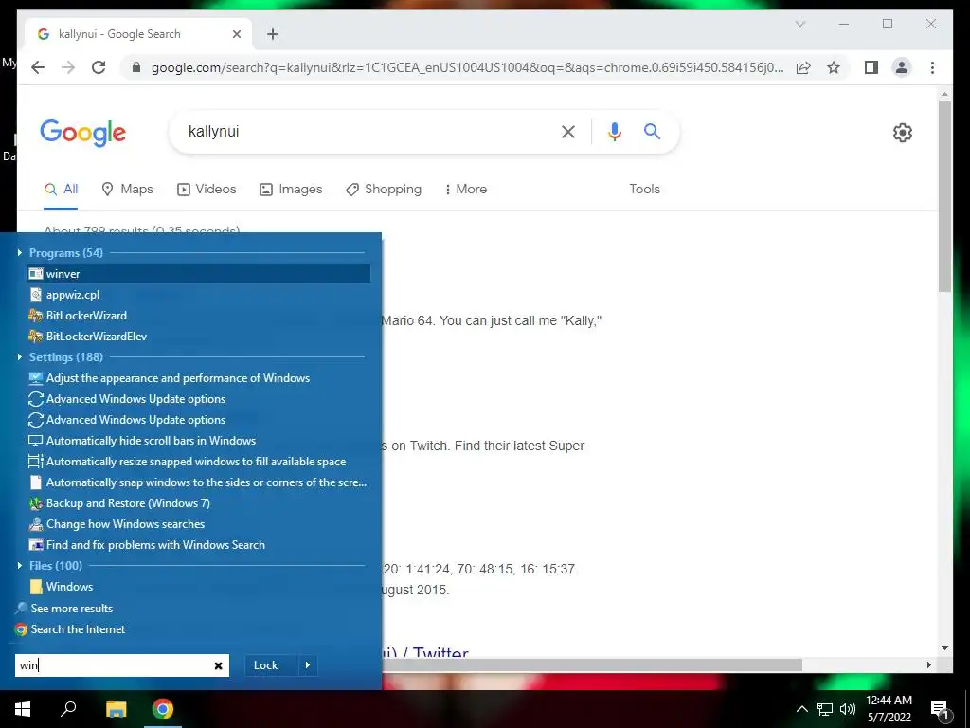Open Google quick settings gear
This screenshot has width=970, height=728.
(x=902, y=132)
